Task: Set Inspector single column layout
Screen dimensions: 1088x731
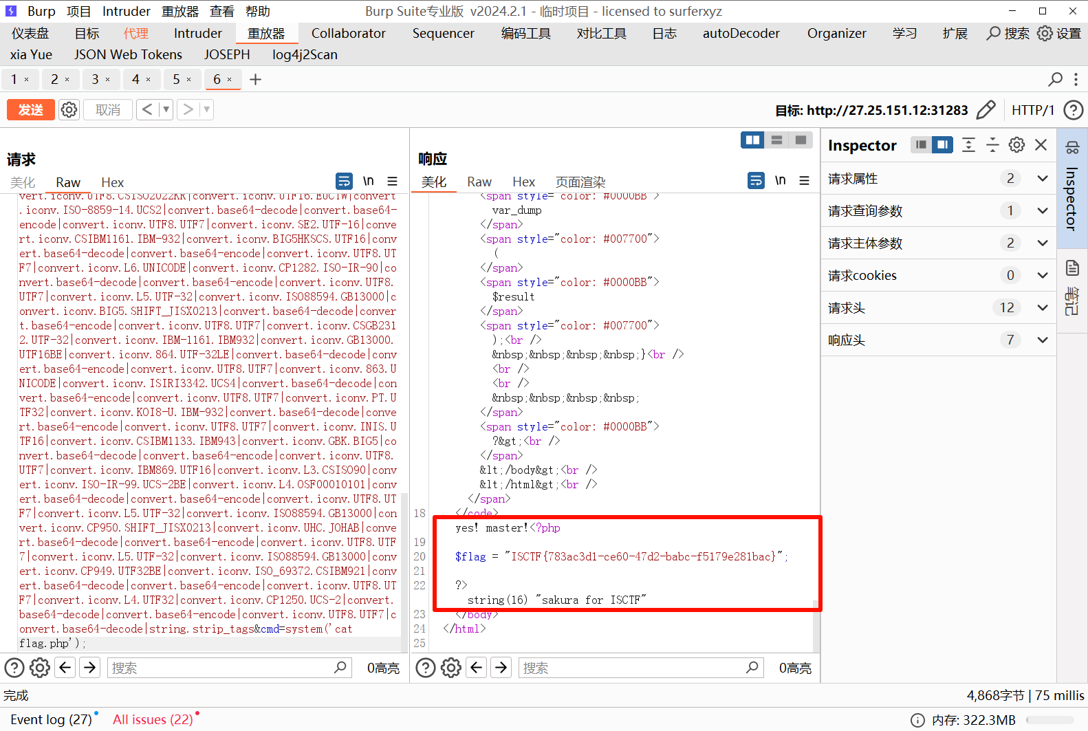Action: click(x=922, y=144)
